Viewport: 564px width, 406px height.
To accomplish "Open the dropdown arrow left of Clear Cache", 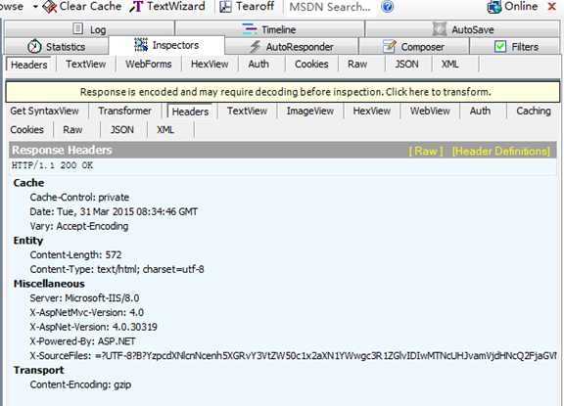I will pos(35,7).
